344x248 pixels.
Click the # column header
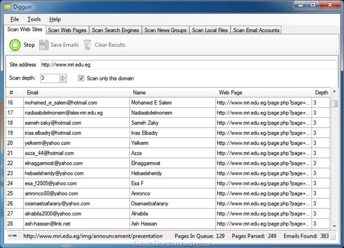[x=14, y=92]
